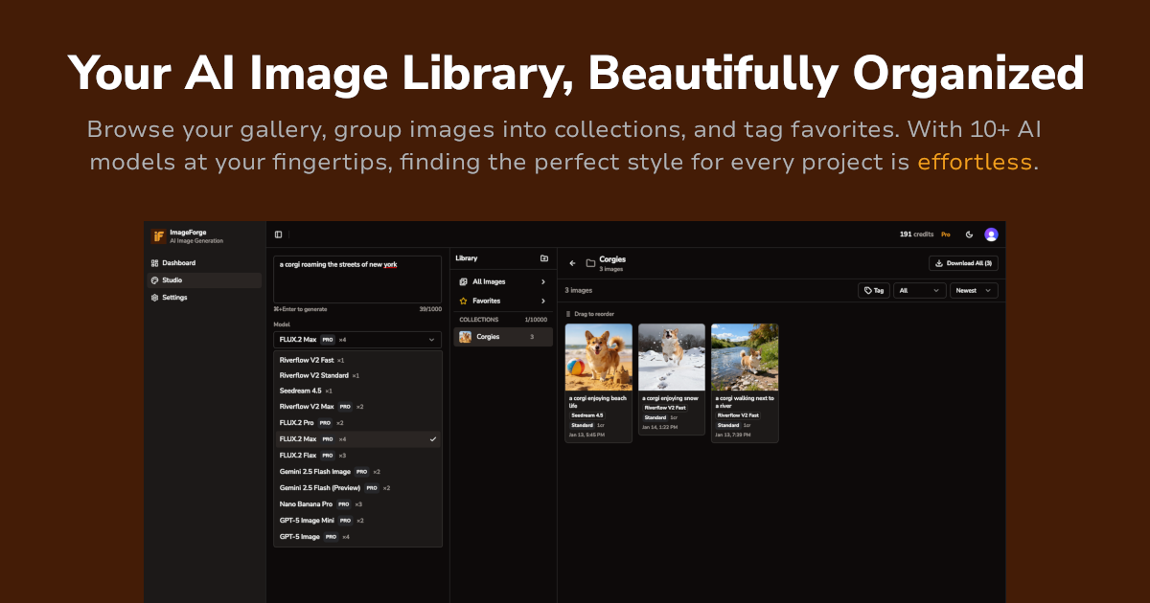Select Seedream 4.5 from the model list
The width and height of the screenshot is (1150, 603).
pyautogui.click(x=304, y=391)
